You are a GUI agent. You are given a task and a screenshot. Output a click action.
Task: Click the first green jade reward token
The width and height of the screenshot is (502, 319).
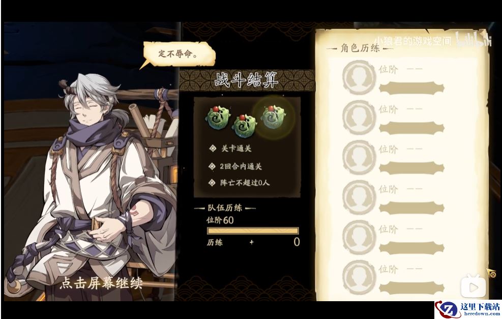click(x=218, y=118)
